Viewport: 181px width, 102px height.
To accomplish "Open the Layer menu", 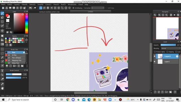I will pyautogui.click(x=17, y=5).
